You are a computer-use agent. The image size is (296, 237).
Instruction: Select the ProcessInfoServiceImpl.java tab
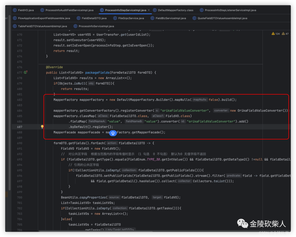click(x=94, y=26)
